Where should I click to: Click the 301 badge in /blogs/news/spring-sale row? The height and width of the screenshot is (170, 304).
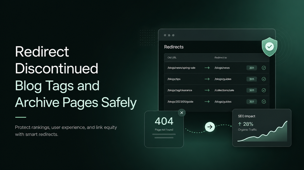(252, 68)
